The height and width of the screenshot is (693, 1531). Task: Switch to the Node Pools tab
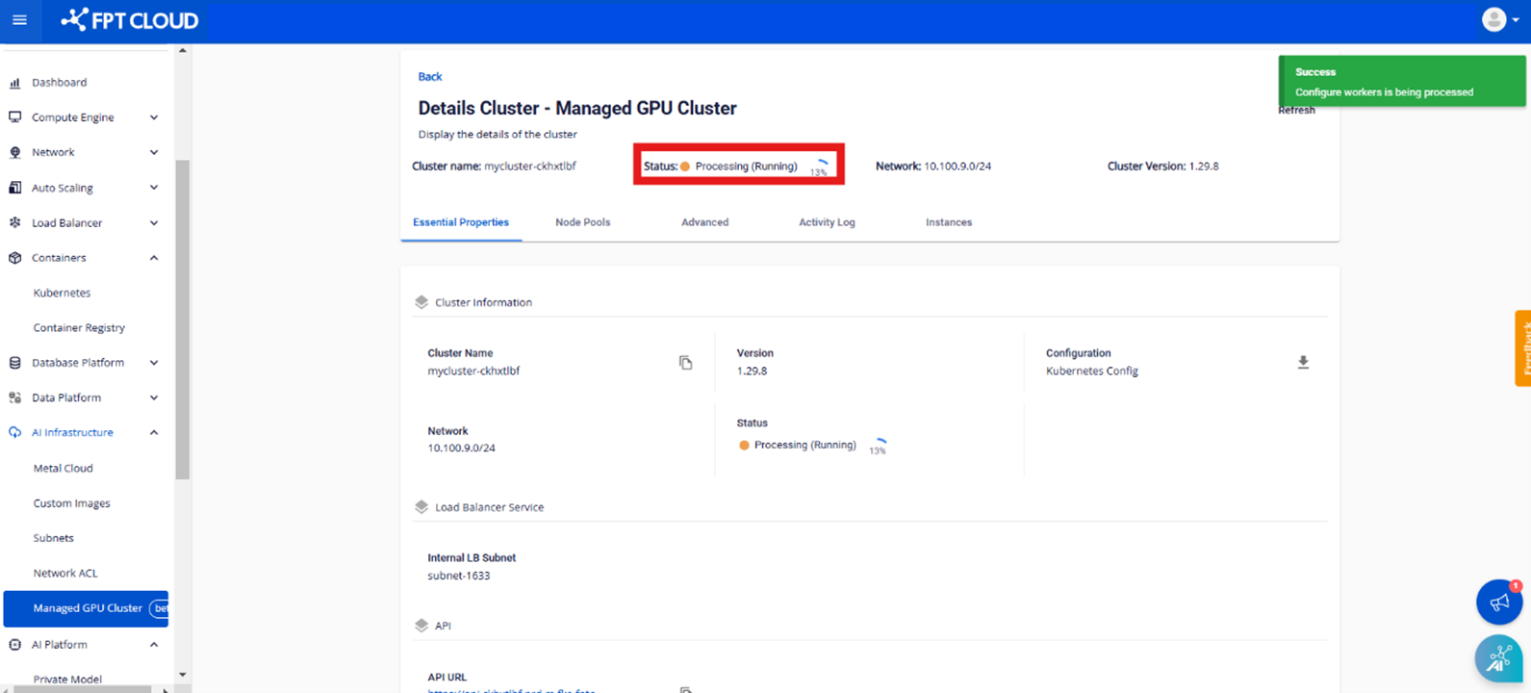point(582,222)
